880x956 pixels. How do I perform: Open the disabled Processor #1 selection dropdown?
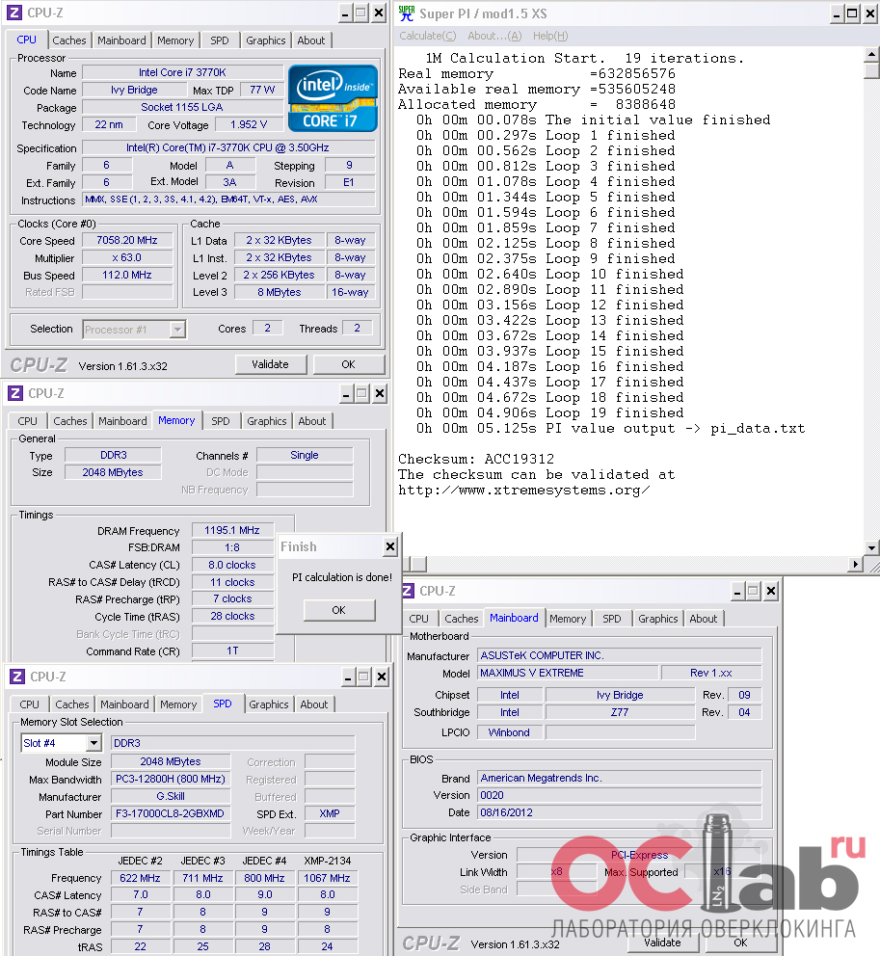pos(176,330)
